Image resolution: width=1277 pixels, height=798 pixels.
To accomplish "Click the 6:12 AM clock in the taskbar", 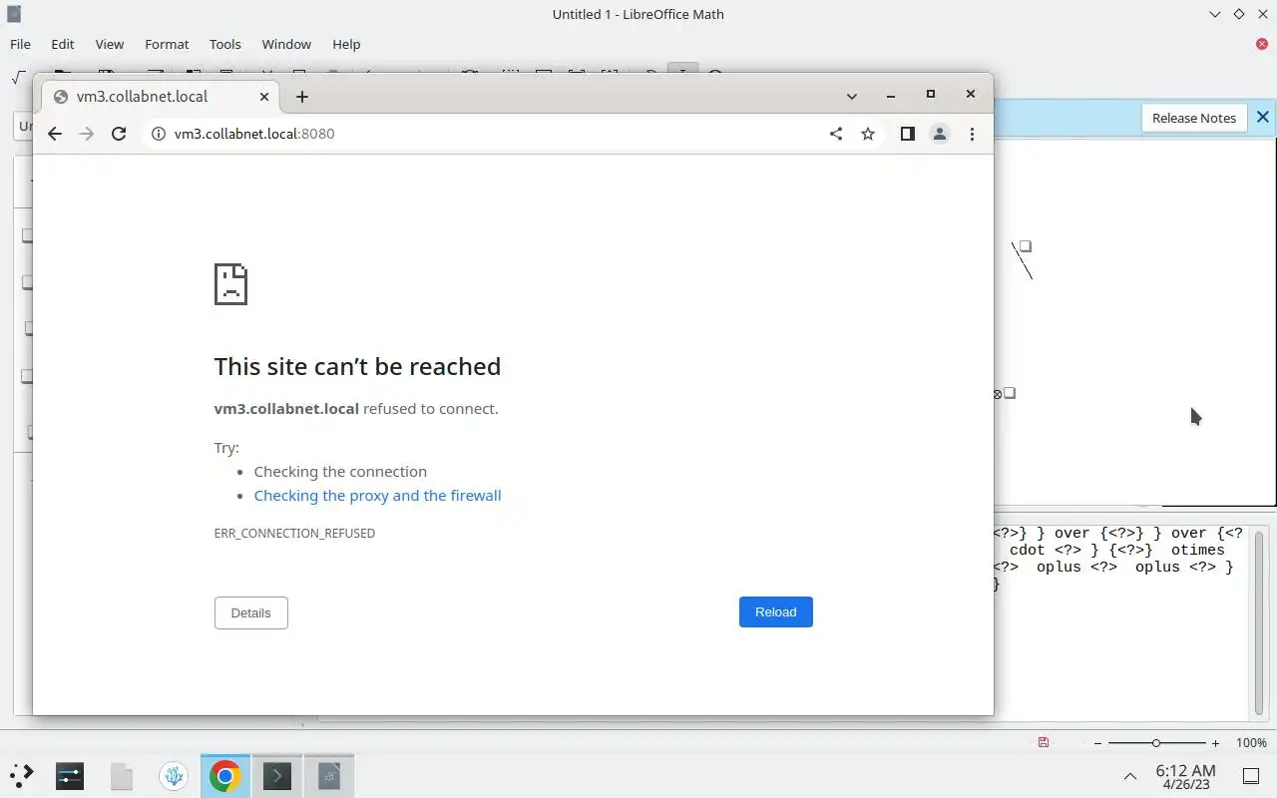I will pos(1185,770).
